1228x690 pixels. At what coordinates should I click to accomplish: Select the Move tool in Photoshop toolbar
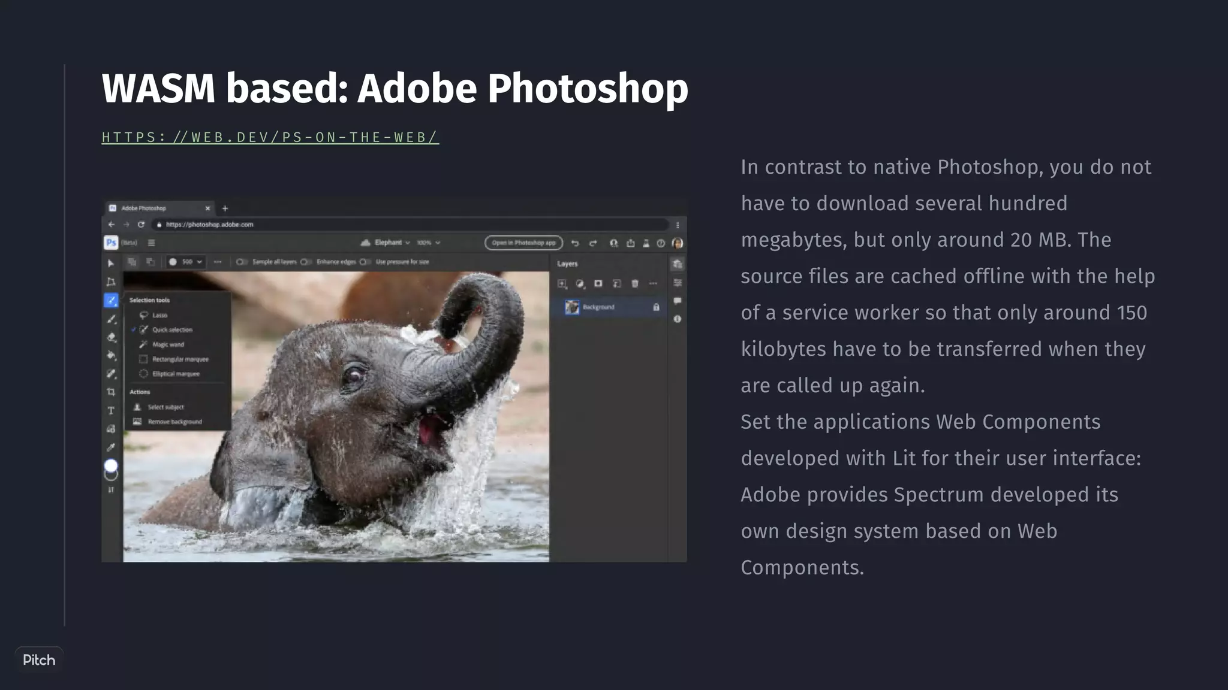(111, 263)
